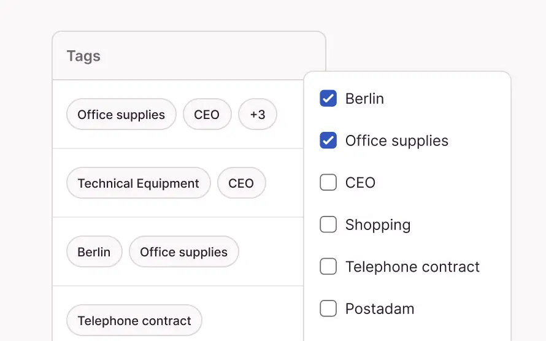Click the Postadam option label text
546x341 pixels.
click(x=380, y=308)
